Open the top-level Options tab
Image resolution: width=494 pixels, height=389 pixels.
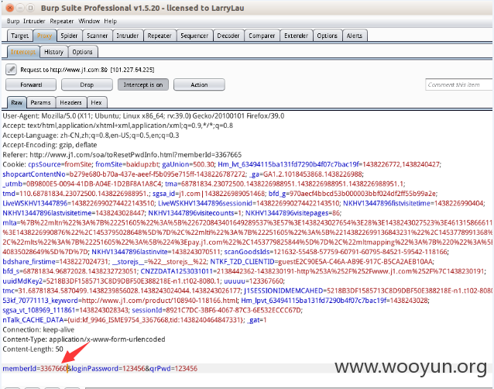click(327, 36)
